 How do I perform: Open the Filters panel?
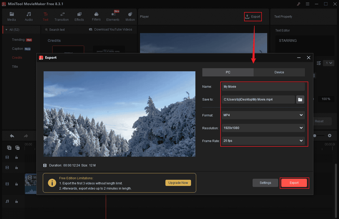coord(96,16)
